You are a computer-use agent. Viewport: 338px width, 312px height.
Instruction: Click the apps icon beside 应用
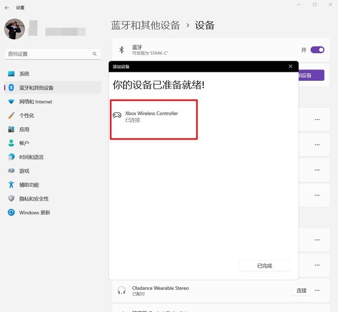(11, 129)
